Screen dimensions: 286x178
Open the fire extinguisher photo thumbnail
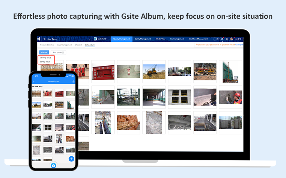coord(128,71)
